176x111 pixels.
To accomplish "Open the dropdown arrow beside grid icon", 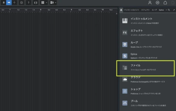I will [46, 3].
